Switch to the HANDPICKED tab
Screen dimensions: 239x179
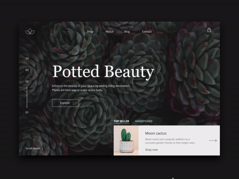pyautogui.click(x=144, y=121)
